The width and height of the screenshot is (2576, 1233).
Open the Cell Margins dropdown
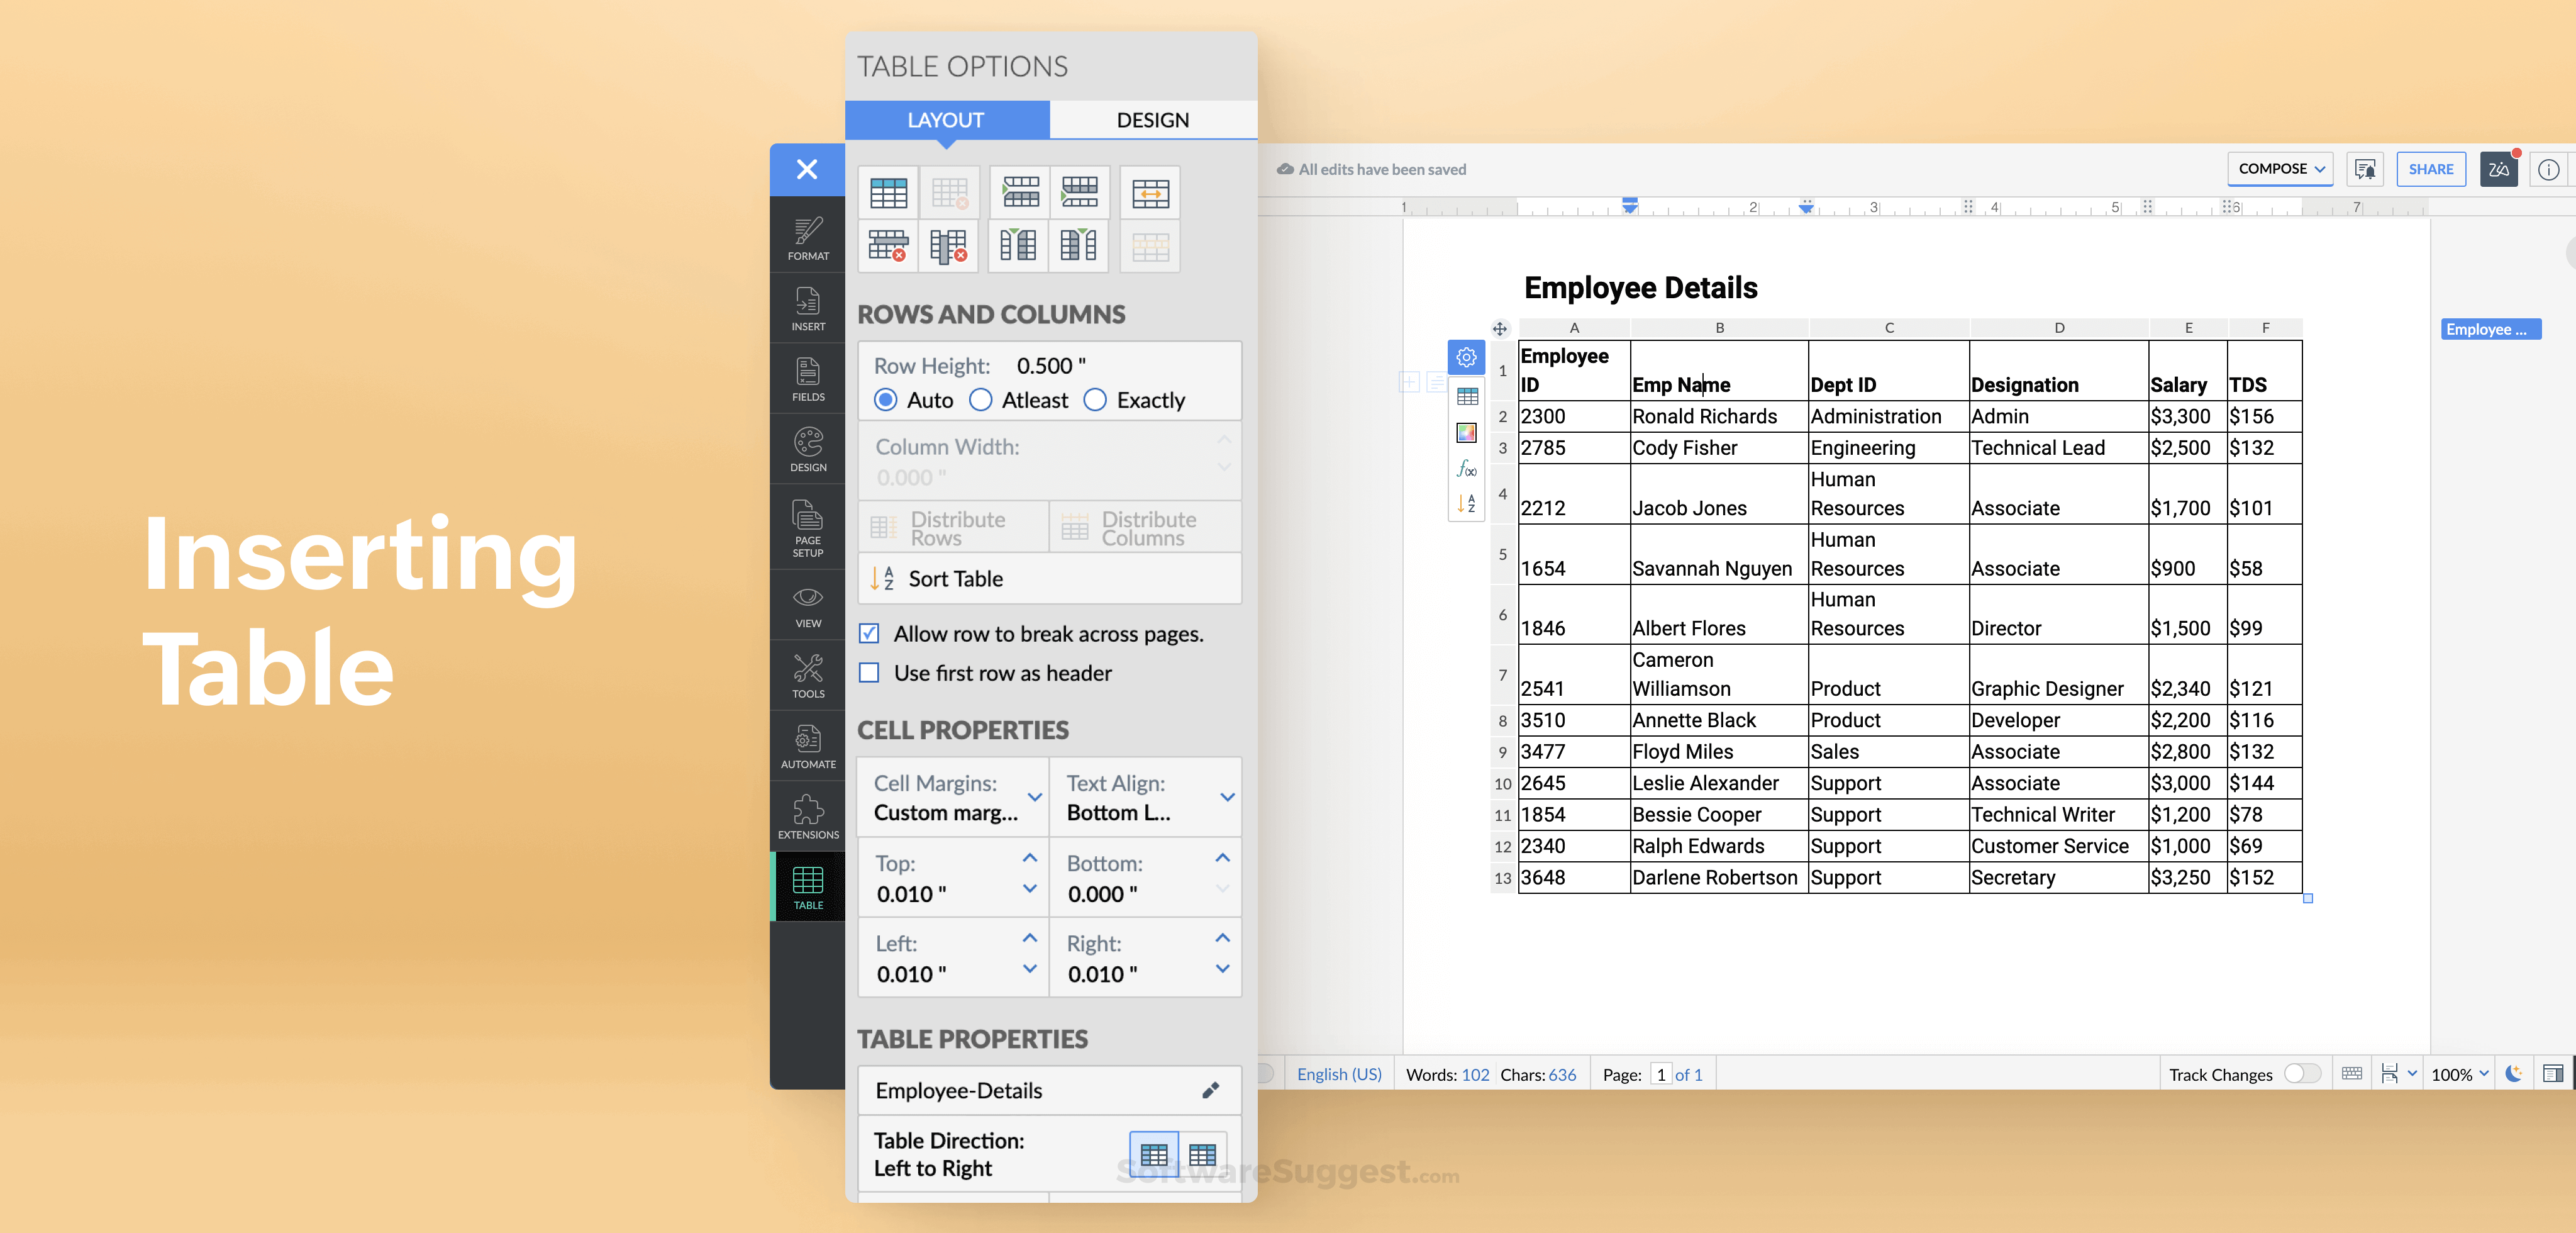1035,797
